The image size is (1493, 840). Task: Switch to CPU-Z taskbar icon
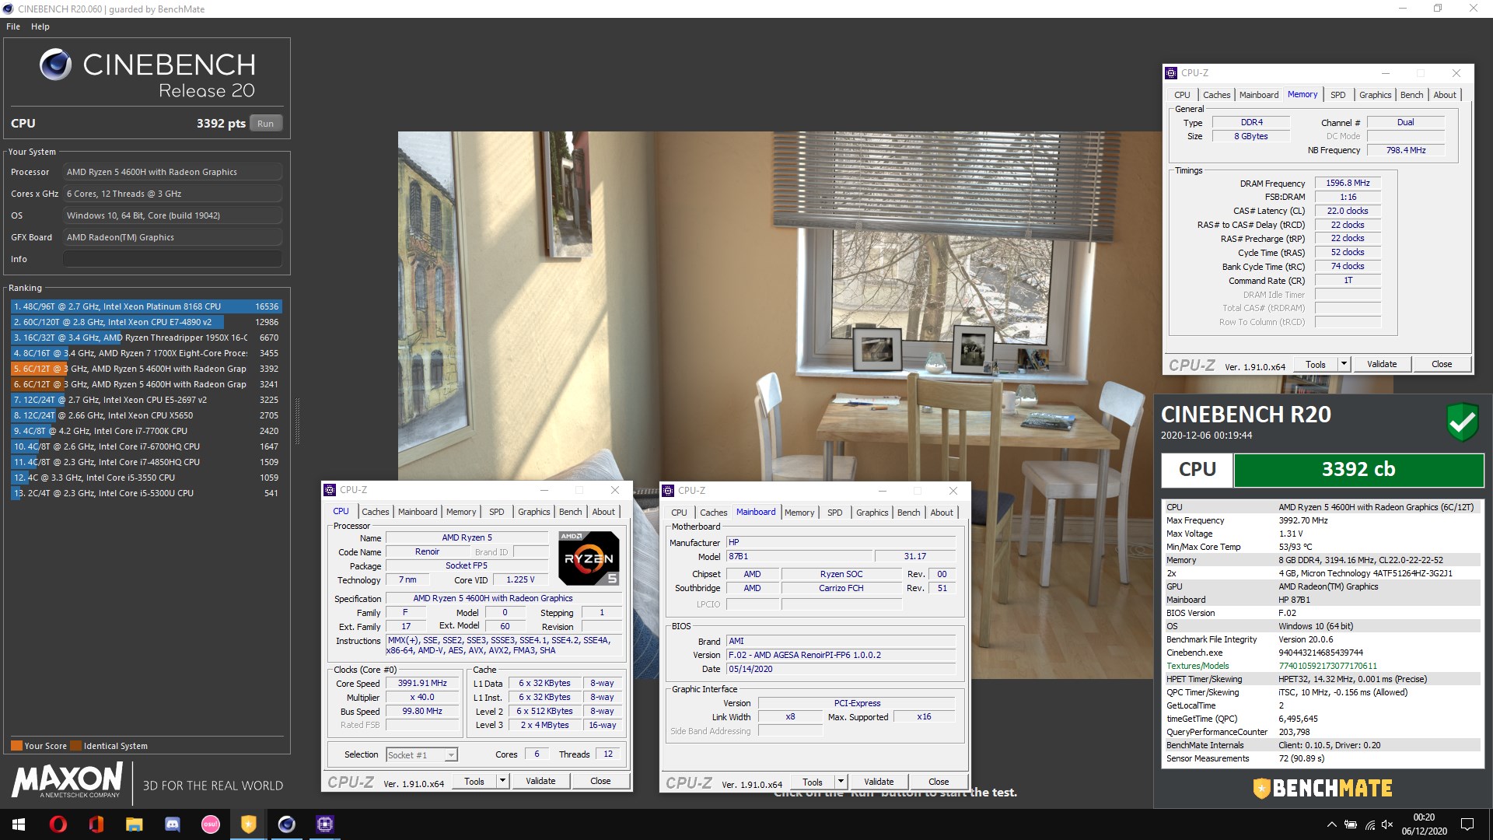pos(325,824)
